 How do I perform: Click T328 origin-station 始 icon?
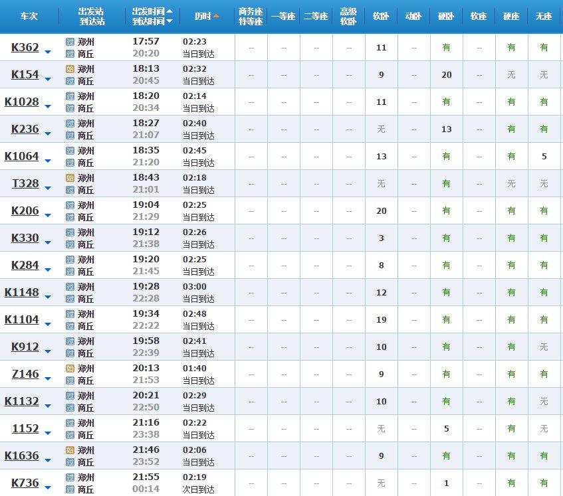[x=70, y=178]
